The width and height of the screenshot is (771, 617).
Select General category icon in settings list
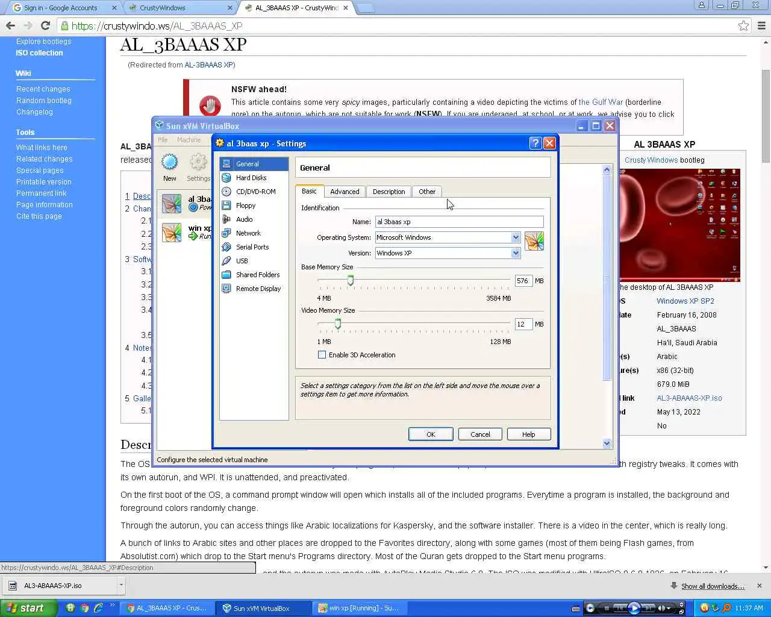point(226,164)
